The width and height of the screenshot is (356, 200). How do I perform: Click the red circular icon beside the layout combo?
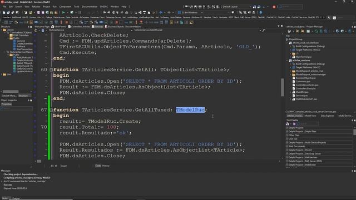pyautogui.click(x=274, y=7)
